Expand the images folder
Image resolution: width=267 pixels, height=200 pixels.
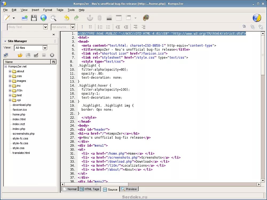click(x=10, y=81)
